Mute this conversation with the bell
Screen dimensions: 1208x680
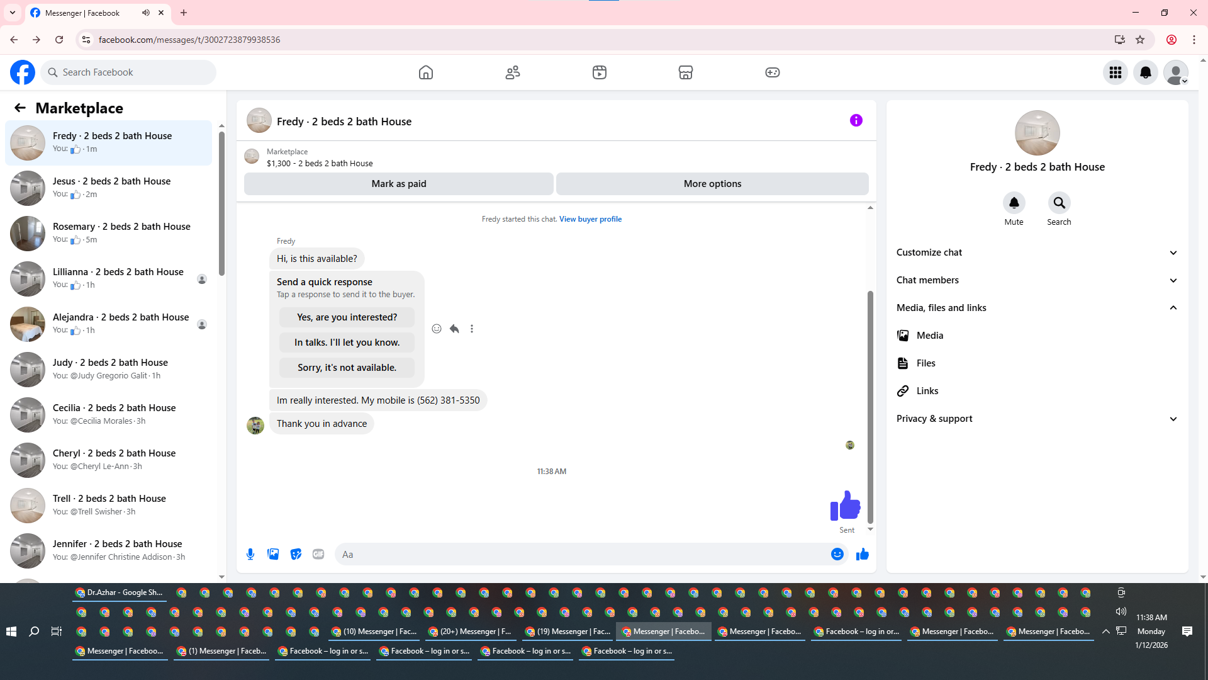(1014, 203)
